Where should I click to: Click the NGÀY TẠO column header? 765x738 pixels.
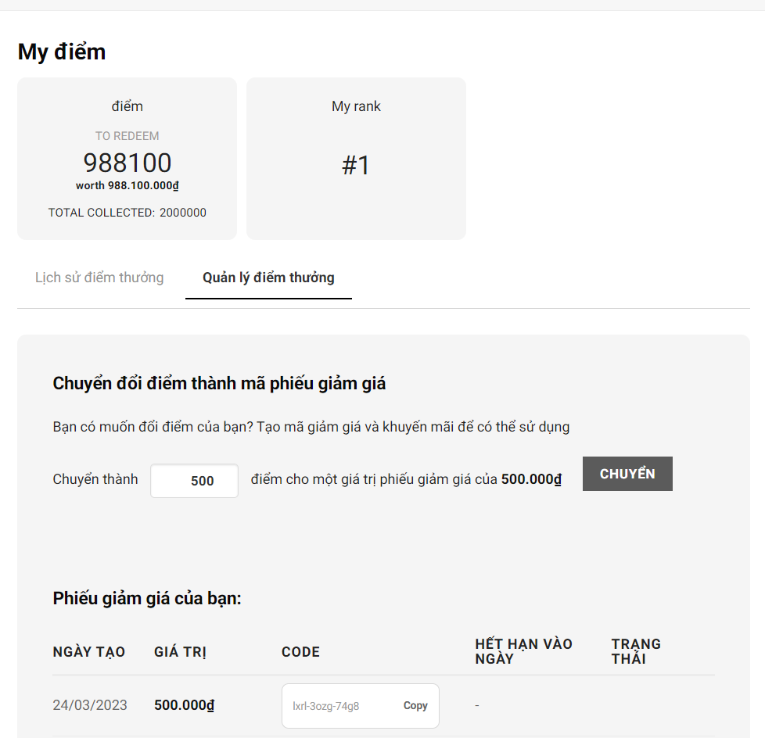(89, 652)
